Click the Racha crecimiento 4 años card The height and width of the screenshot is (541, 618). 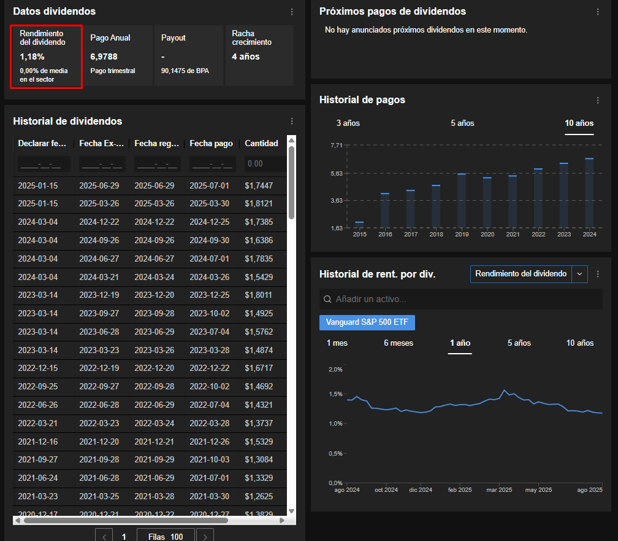point(260,55)
